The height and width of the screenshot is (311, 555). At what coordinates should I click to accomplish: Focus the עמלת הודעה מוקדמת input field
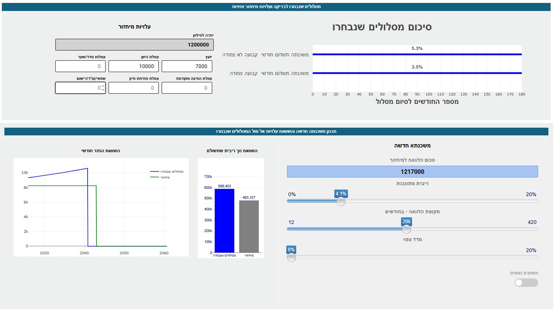click(x=187, y=88)
